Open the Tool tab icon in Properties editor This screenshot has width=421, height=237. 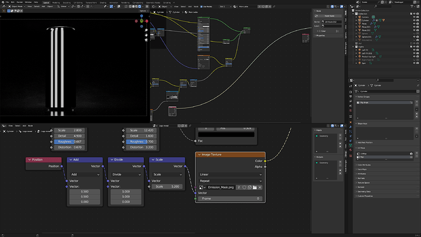click(351, 86)
